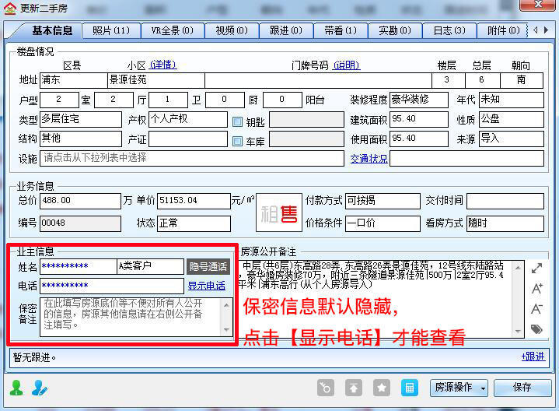Open the 门牌号码 (说明) link
The height and width of the screenshot is (411, 559).
tap(346, 65)
